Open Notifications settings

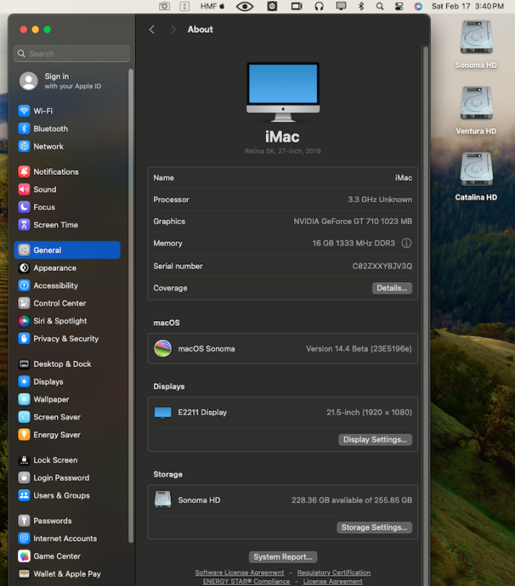click(67, 172)
